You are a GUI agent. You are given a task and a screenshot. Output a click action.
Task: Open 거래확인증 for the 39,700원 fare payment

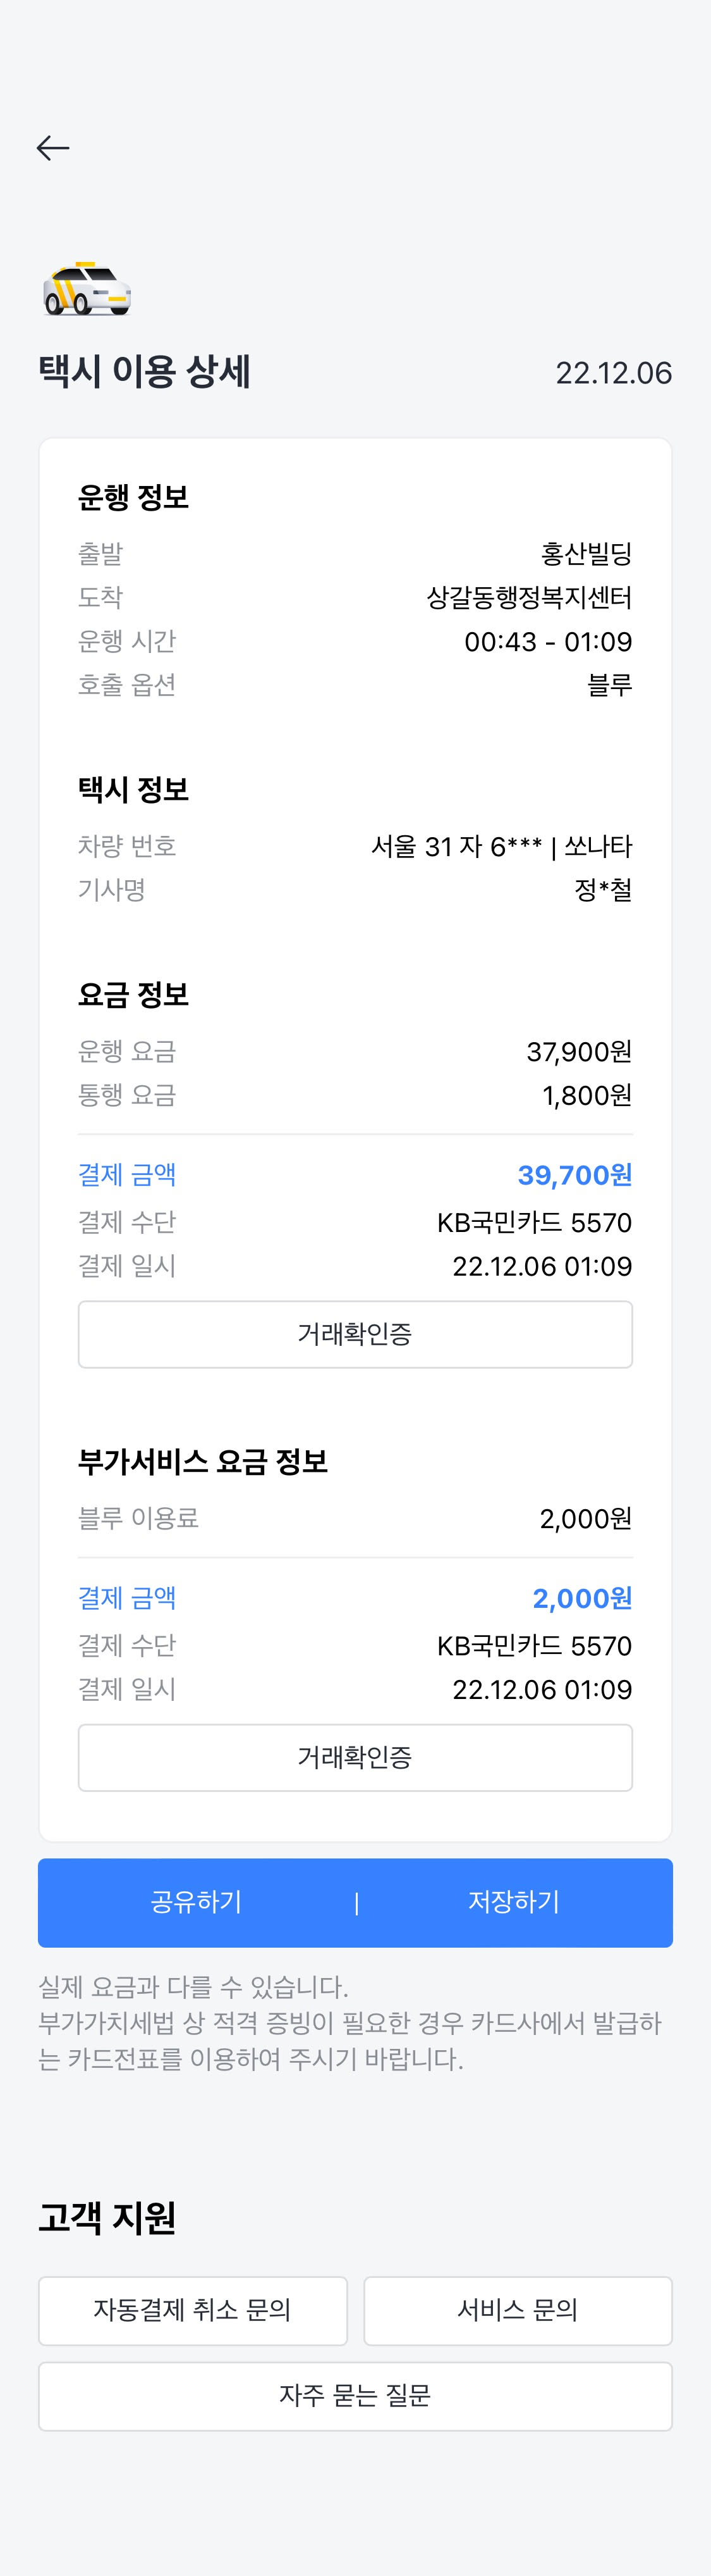click(x=355, y=1334)
